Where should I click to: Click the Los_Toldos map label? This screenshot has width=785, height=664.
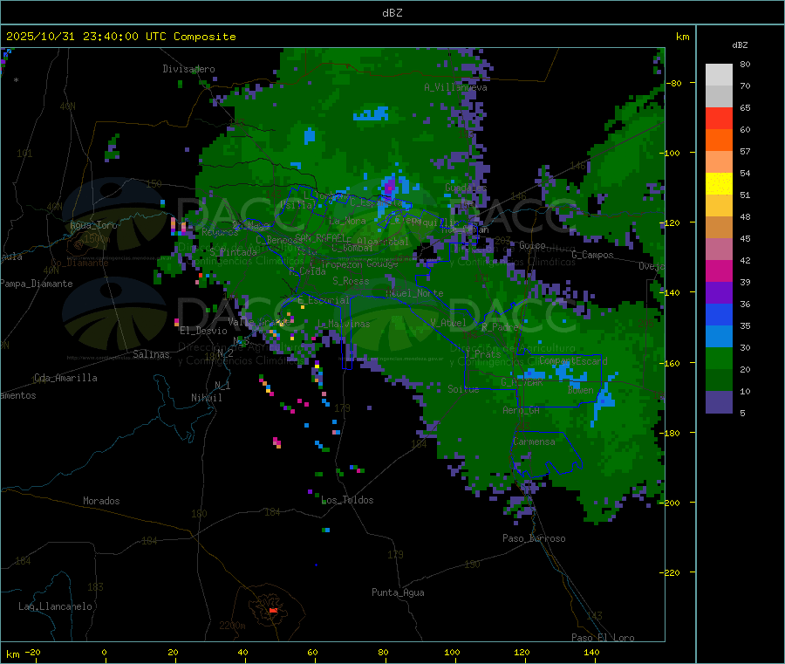347,500
